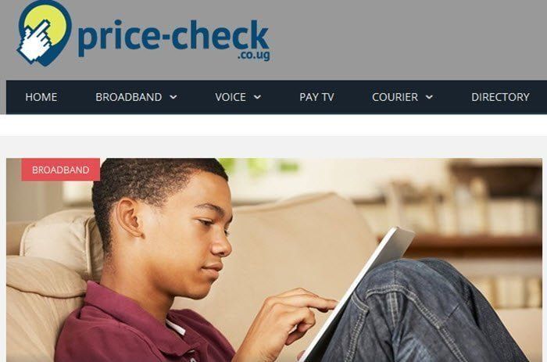Image resolution: width=547 pixels, height=362 pixels.
Task: Click the .co.ug suffix under the logo
Action: pos(254,56)
